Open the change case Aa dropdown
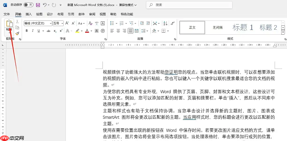Screen dimensions: 287x141 click(x=81, y=23)
